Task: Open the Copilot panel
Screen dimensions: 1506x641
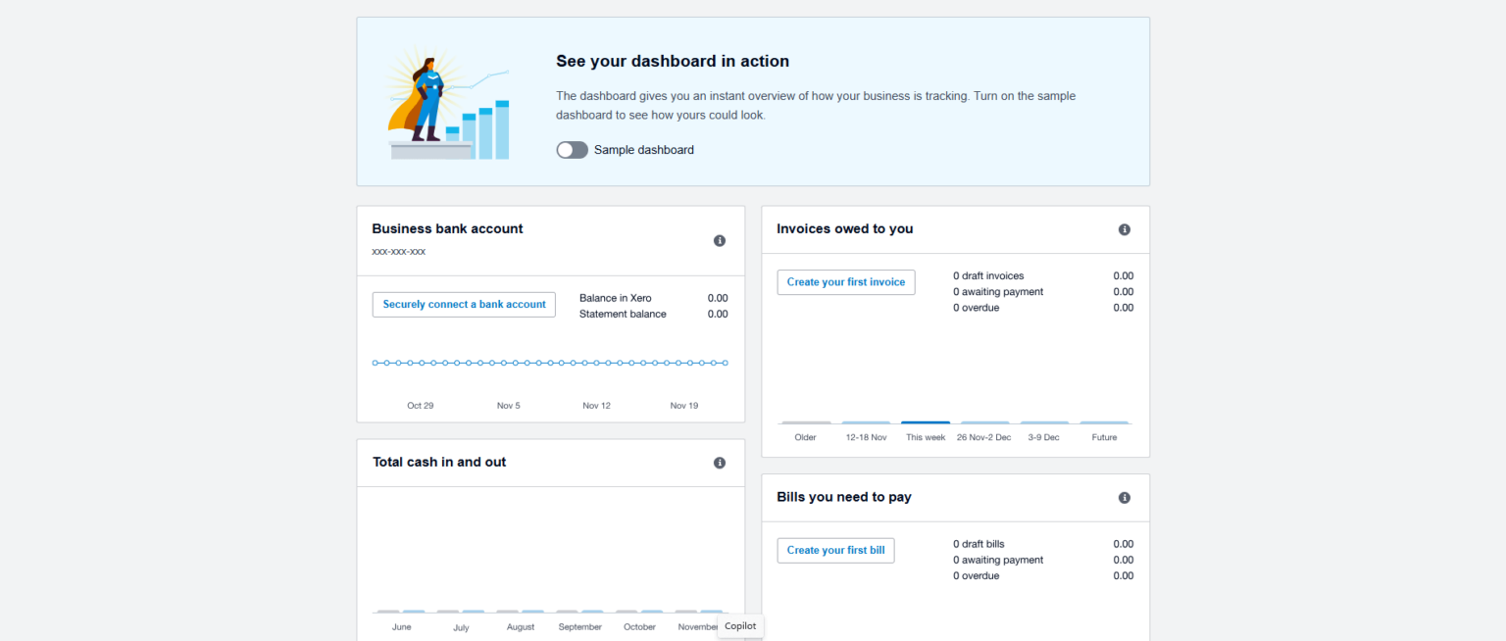Action: pos(739,626)
